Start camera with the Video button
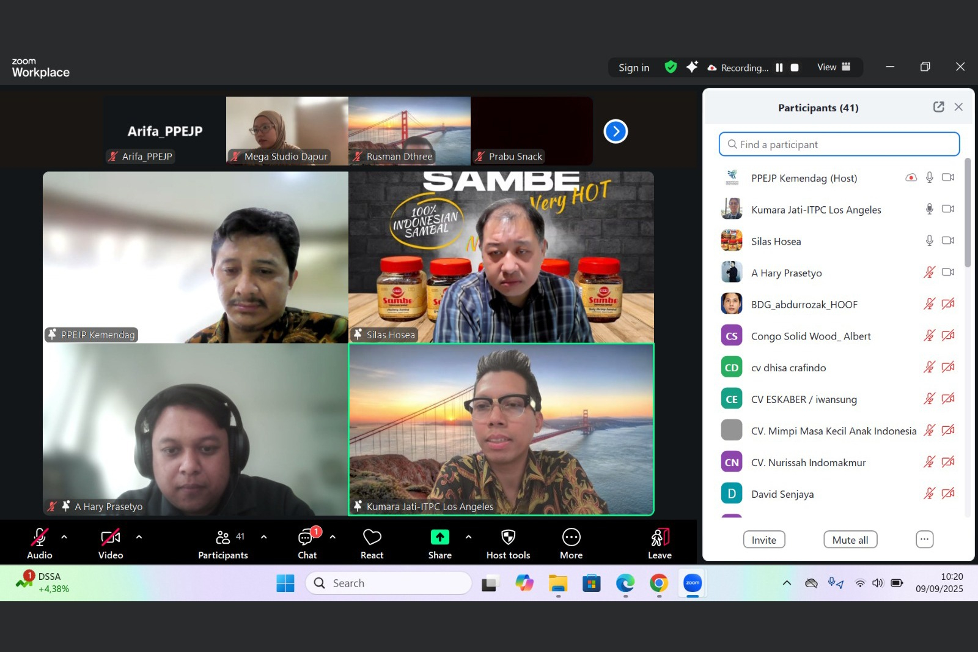Image resolution: width=978 pixels, height=652 pixels. pyautogui.click(x=111, y=543)
